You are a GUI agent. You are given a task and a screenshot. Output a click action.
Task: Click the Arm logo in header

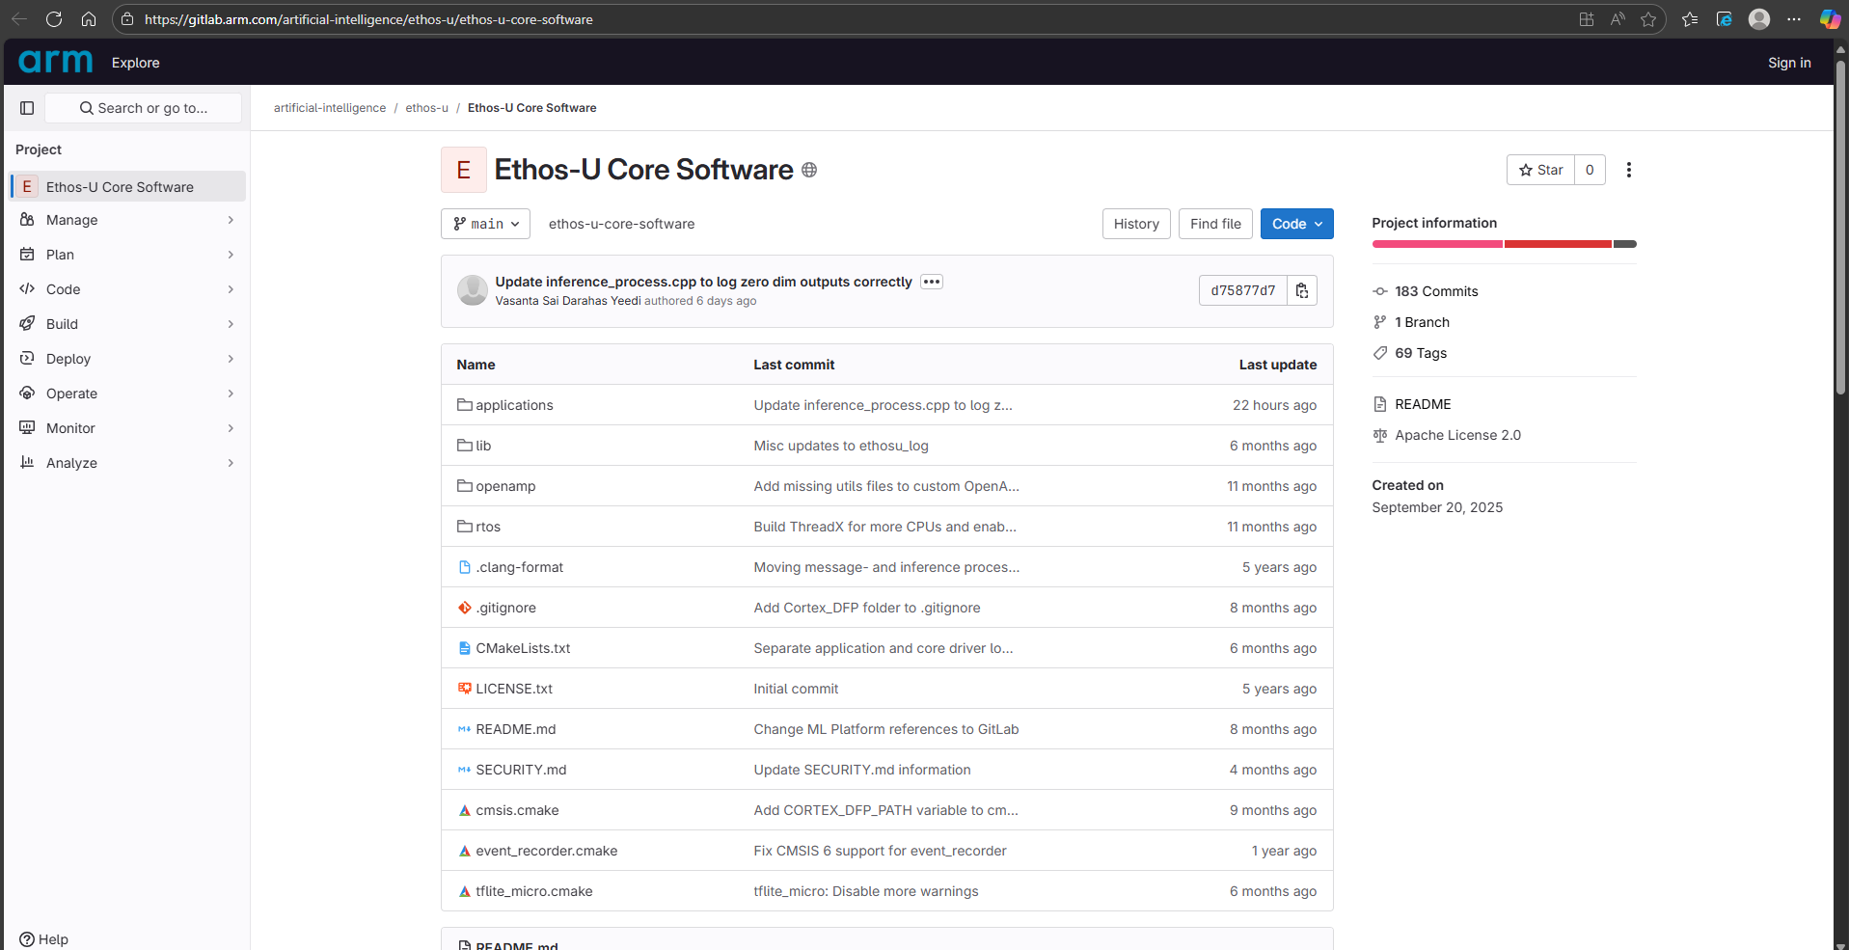tap(56, 62)
